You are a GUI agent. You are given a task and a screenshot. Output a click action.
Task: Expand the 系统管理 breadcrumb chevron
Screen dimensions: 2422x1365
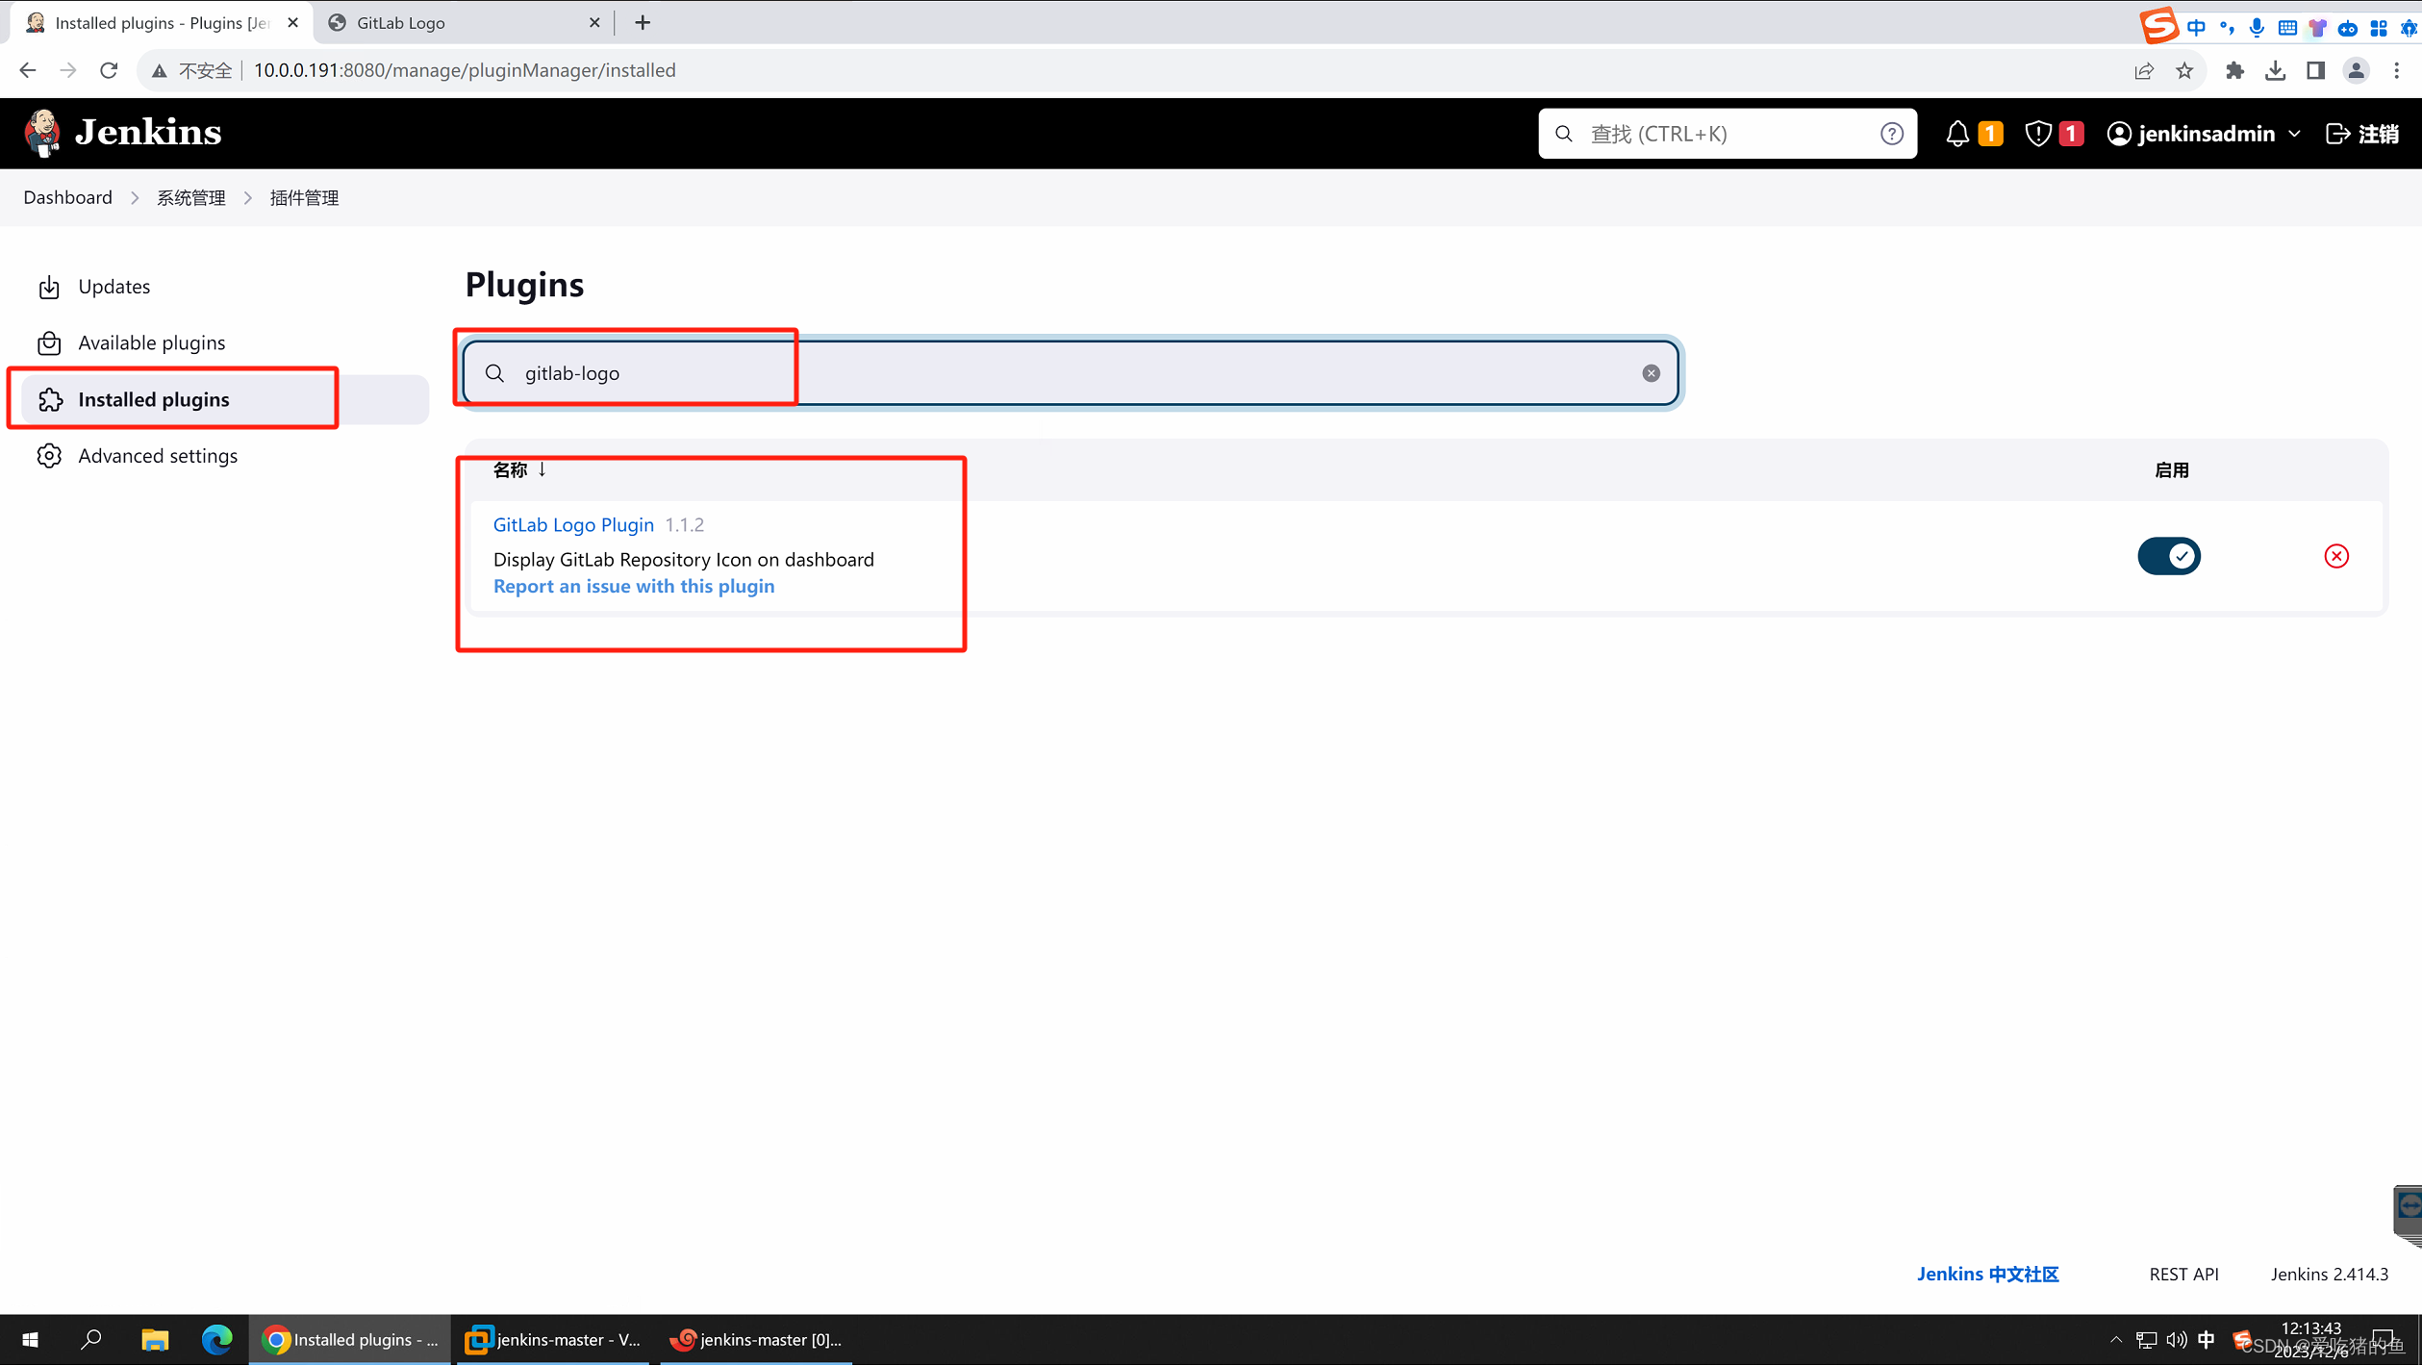tap(248, 197)
